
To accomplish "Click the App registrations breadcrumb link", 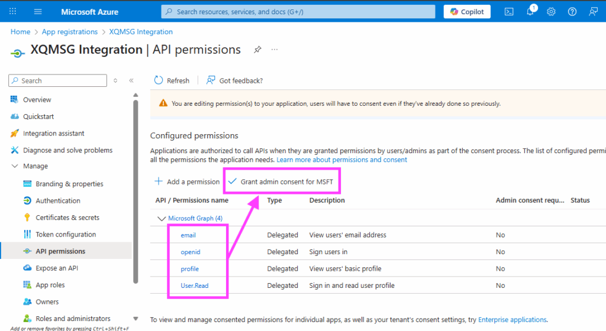I will [x=70, y=32].
